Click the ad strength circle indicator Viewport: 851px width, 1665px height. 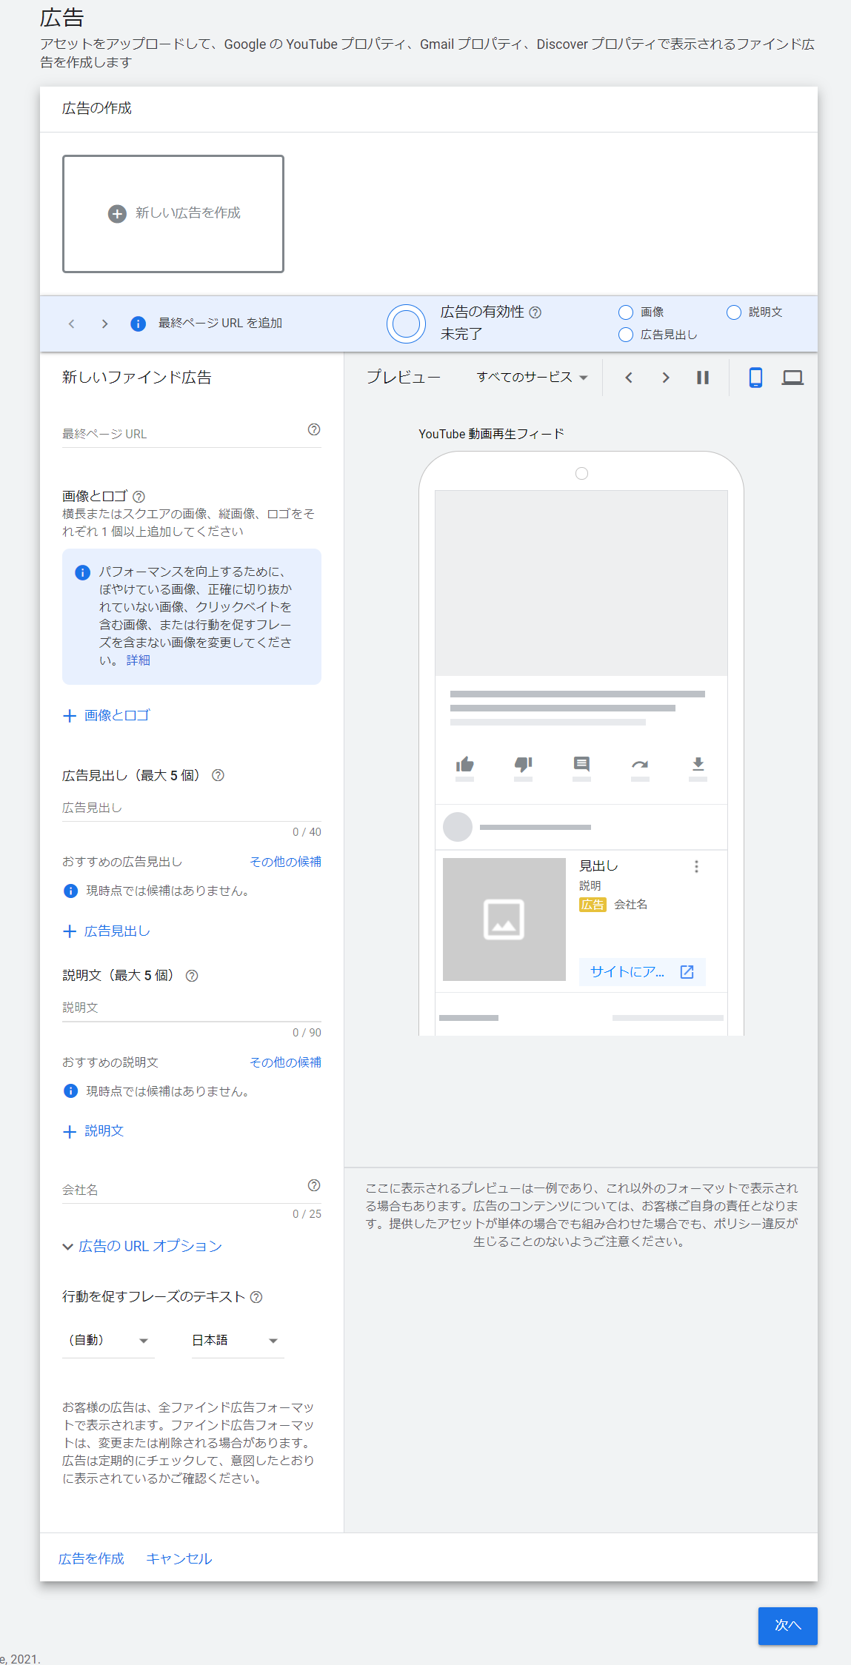406,324
